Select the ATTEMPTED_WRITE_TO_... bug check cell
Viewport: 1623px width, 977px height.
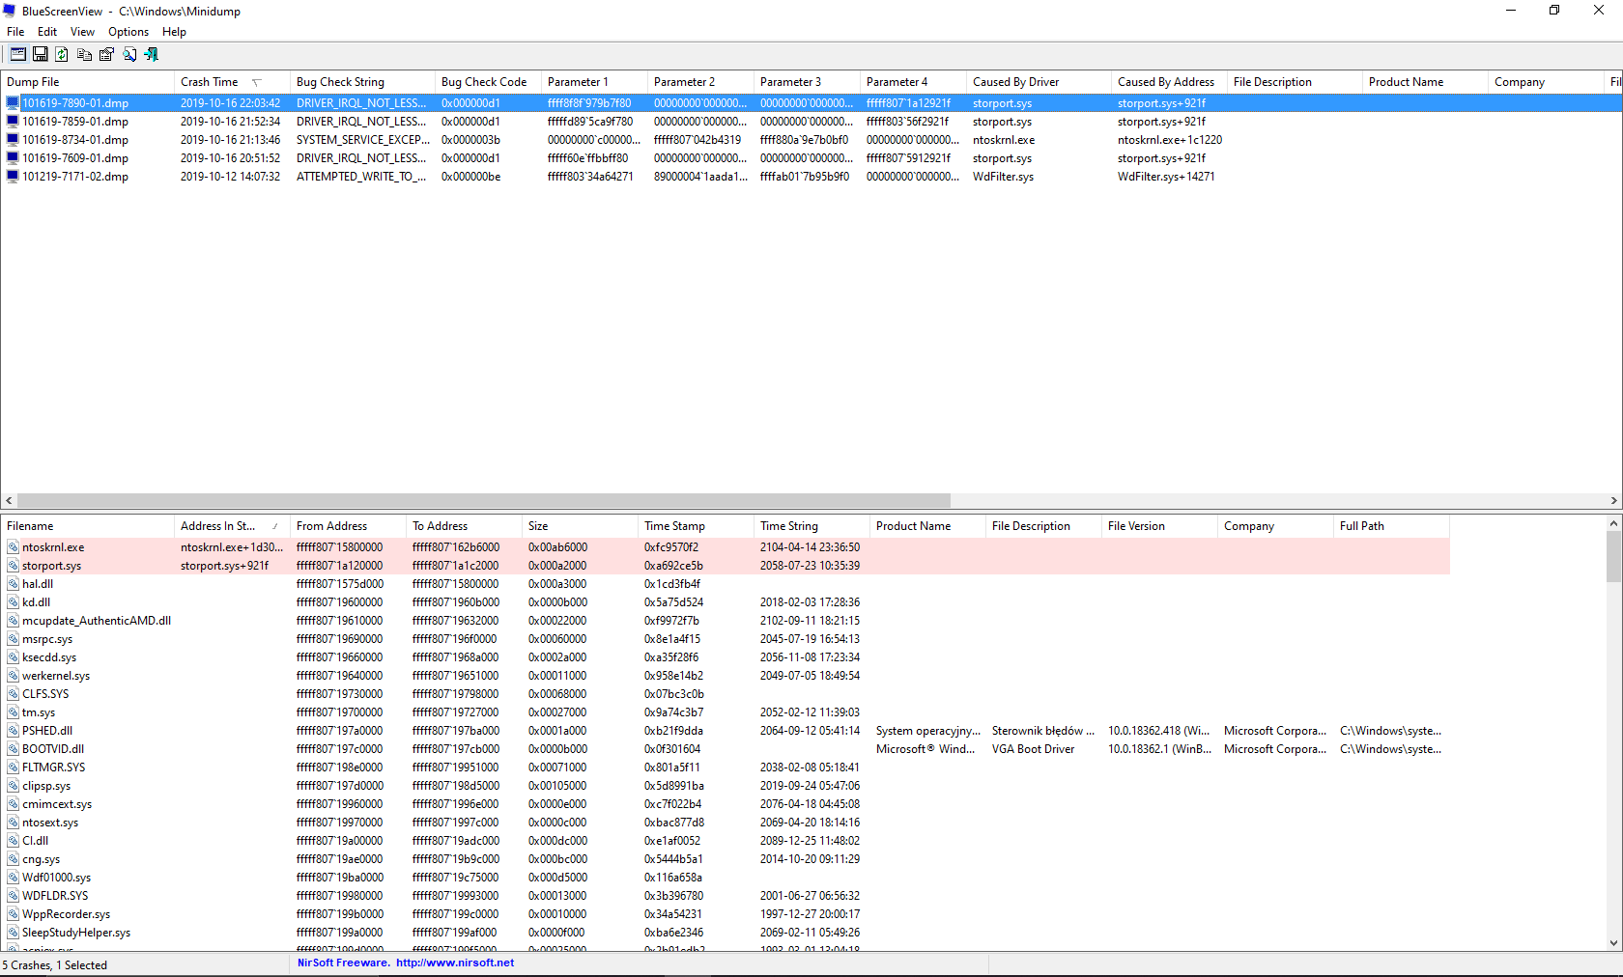click(x=361, y=177)
